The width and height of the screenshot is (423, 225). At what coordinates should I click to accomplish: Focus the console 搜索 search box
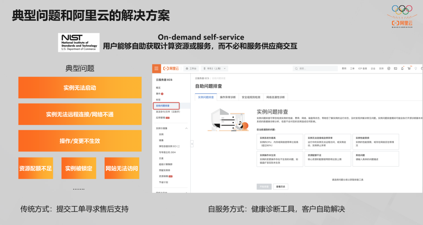[x=315, y=68]
